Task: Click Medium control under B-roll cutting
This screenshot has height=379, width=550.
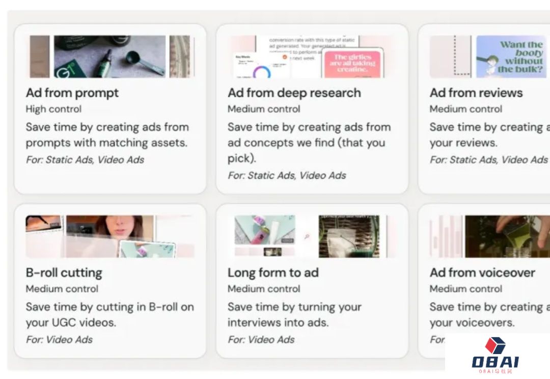Action: tap(62, 289)
